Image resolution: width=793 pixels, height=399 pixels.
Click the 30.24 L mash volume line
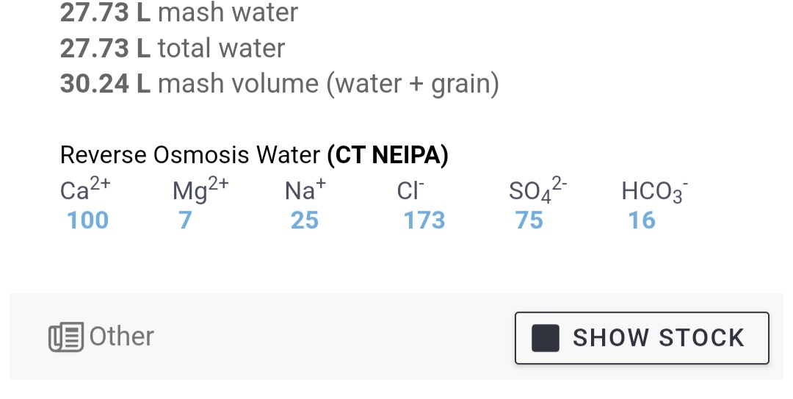(279, 84)
